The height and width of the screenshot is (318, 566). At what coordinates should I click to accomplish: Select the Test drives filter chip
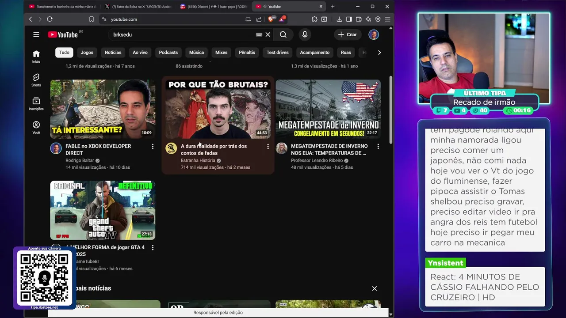(277, 52)
